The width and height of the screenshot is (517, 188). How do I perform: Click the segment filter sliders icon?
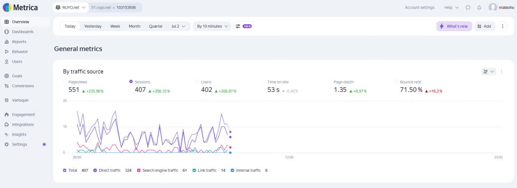point(238,26)
